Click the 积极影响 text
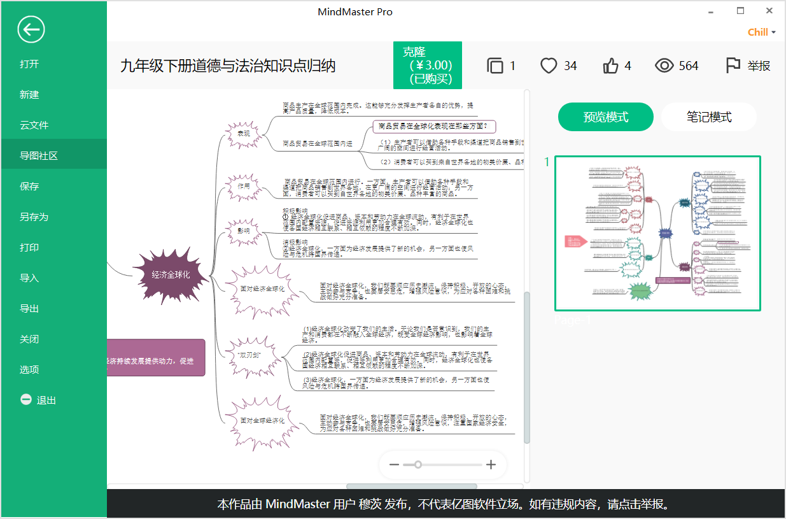786x519 pixels. point(295,210)
